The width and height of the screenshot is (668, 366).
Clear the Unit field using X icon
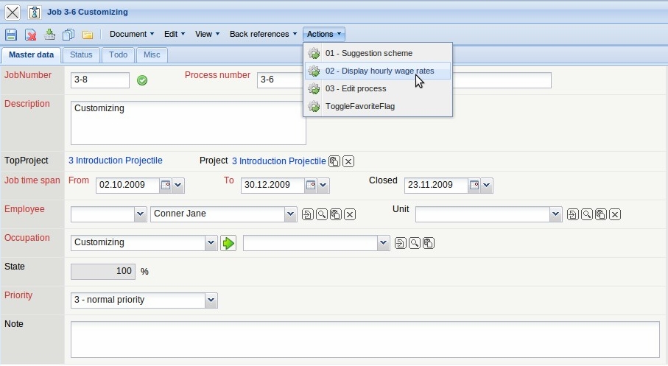pyautogui.click(x=615, y=214)
